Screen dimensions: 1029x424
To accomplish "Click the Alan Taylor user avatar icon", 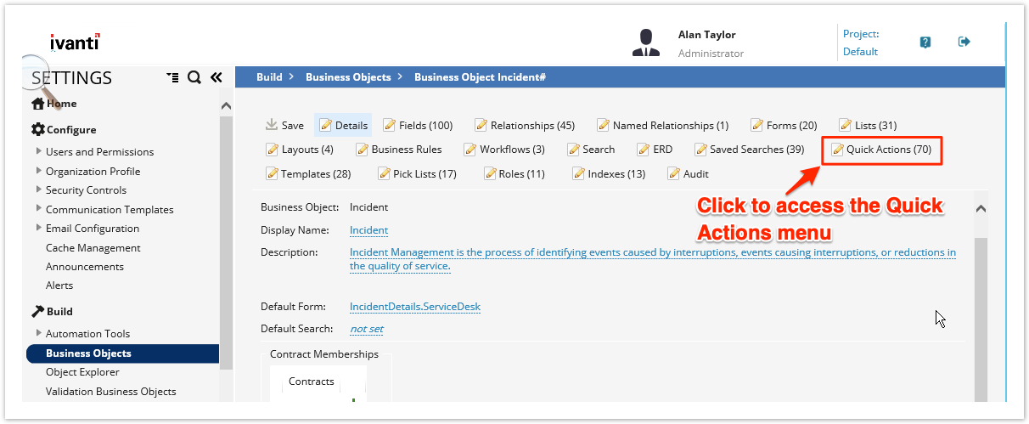I will tap(646, 42).
